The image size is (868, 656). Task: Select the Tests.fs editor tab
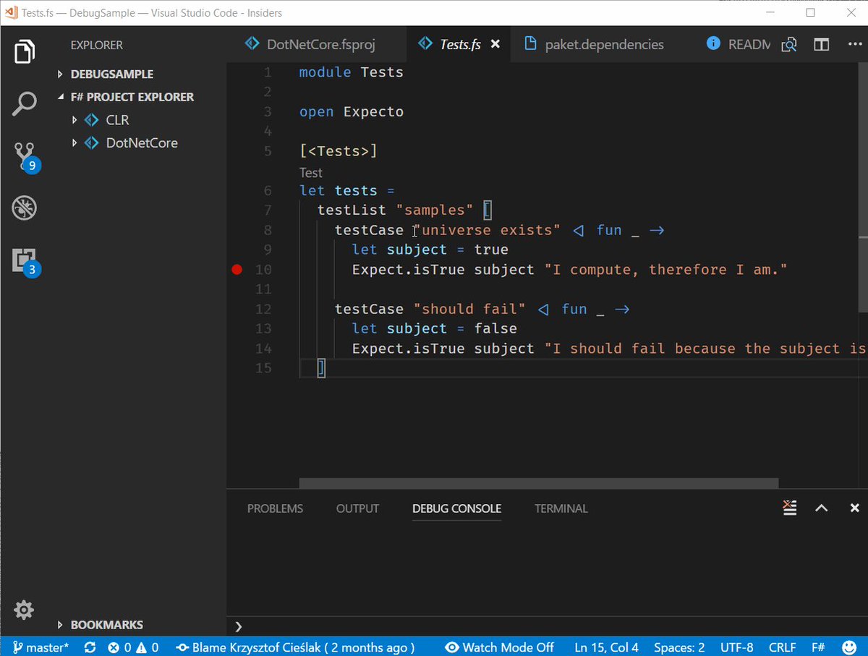[x=459, y=44]
